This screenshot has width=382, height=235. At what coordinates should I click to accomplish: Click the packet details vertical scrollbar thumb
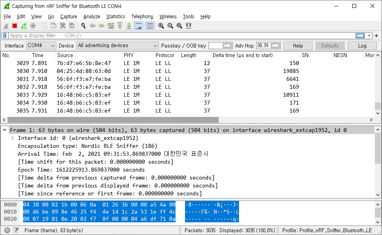[378, 149]
